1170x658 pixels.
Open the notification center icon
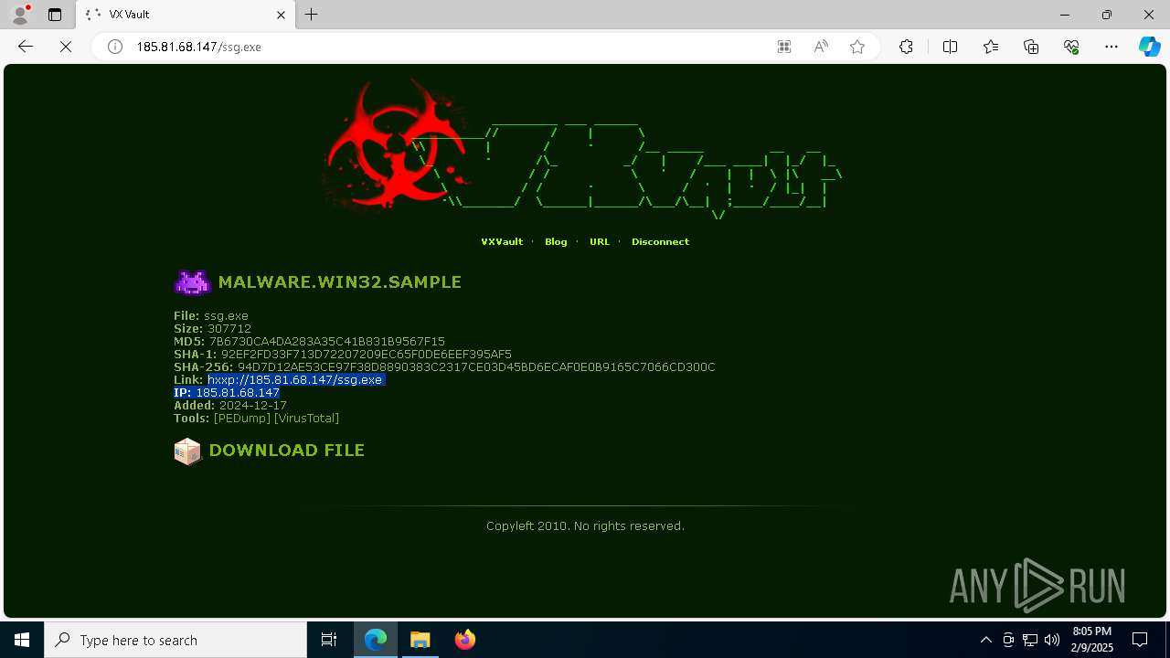tap(1140, 640)
